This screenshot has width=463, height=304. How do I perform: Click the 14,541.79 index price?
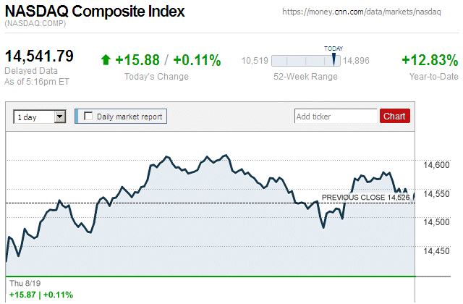tap(40, 56)
